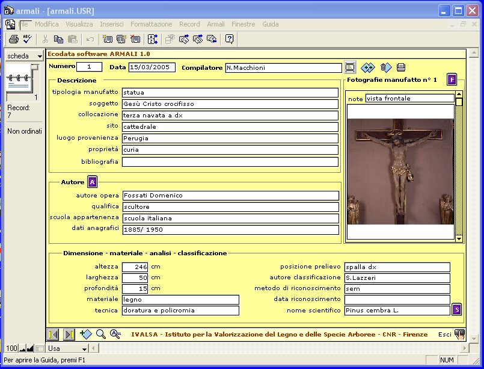Click the 100 zoom percentage button
Viewport: 484px width, 369px height.
tap(12, 349)
